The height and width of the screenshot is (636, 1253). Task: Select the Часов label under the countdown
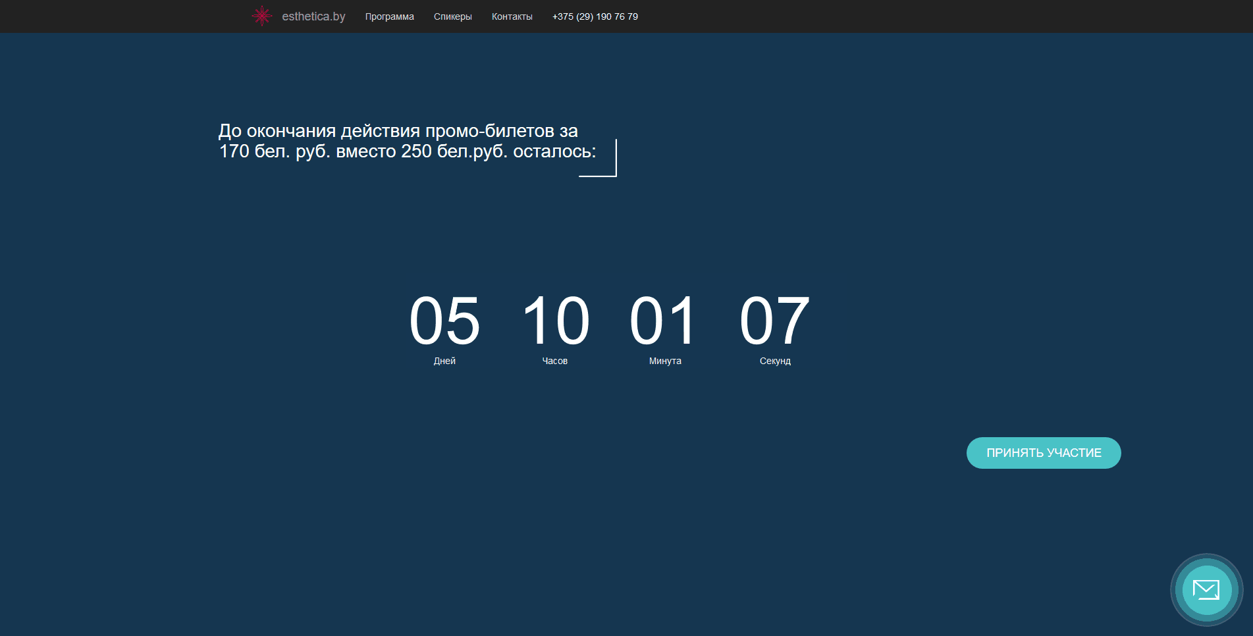[x=554, y=361]
